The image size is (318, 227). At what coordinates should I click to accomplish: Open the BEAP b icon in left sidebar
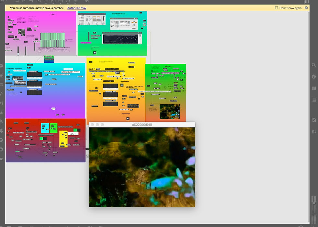(1, 149)
